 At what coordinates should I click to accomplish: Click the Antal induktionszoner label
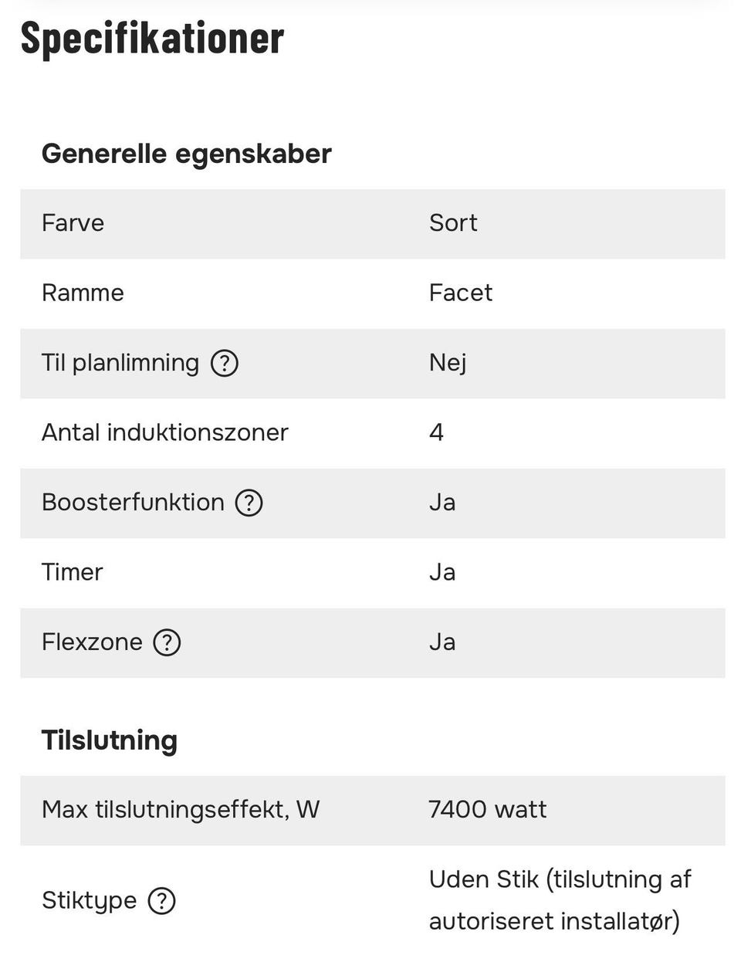pyautogui.click(x=164, y=432)
